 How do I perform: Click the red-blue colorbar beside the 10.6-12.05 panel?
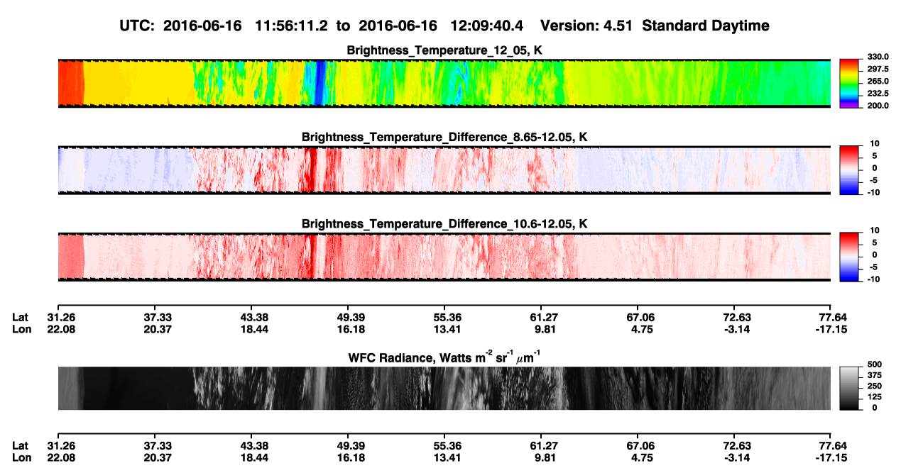click(849, 255)
